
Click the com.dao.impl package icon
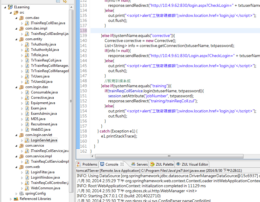22,28
